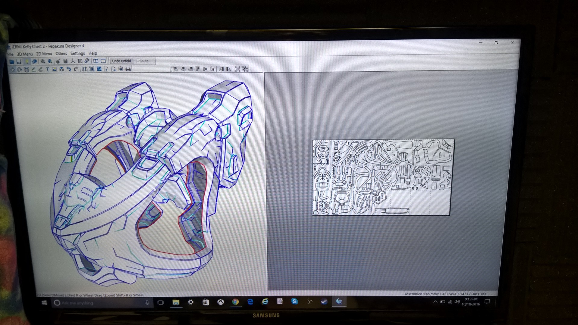Screen dimensions: 578x325
Task: Open Steam from the taskbar
Action: (324, 301)
